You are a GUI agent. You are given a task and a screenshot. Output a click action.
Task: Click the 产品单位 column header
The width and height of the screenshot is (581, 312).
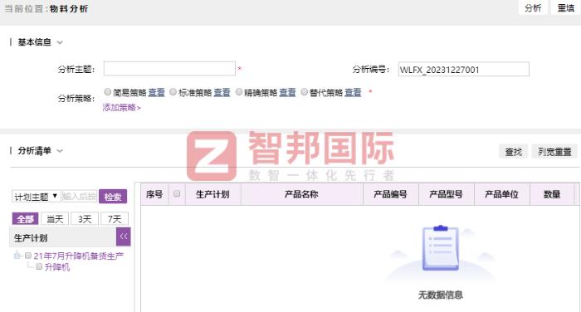point(501,194)
